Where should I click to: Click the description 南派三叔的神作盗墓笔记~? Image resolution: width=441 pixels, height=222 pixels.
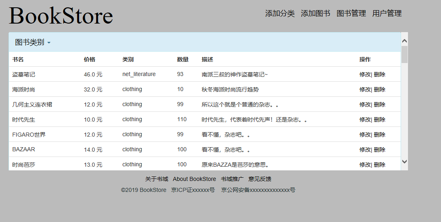[235, 74]
